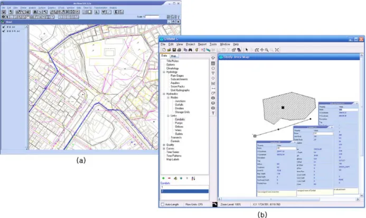Switch to the Map tab
Image resolution: width=366 pixels, height=218 pixels.
[173, 56]
